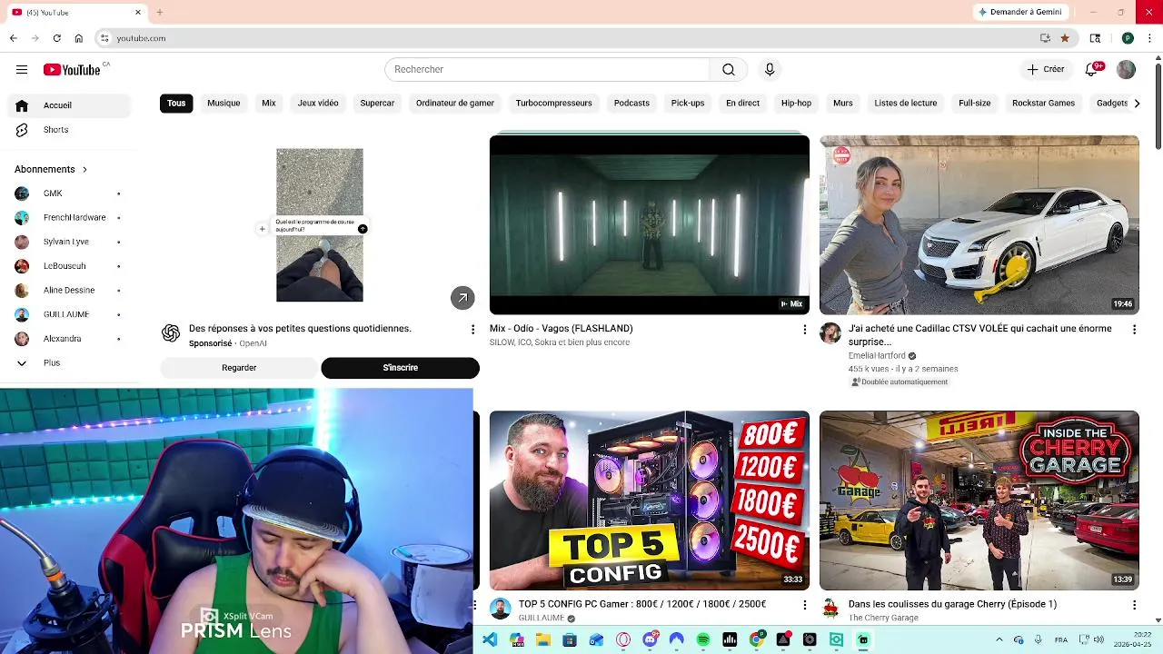Screen dimensions: 1163x654
Task: Open Aline Dessine subscription channel
Action: click(69, 290)
